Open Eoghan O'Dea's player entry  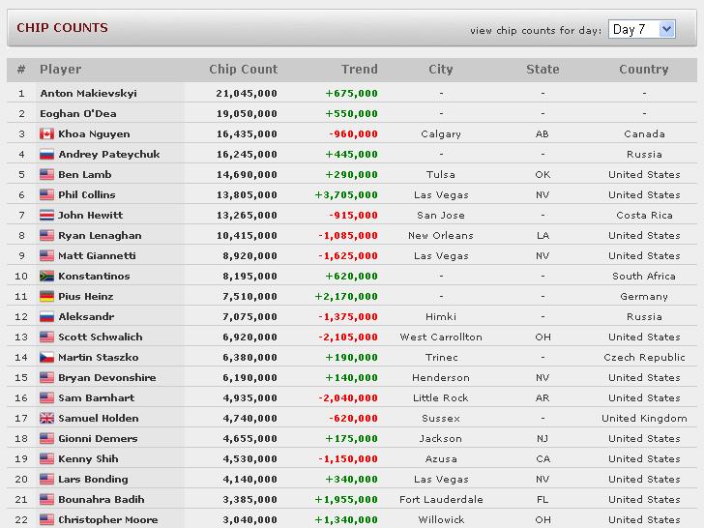(78, 113)
